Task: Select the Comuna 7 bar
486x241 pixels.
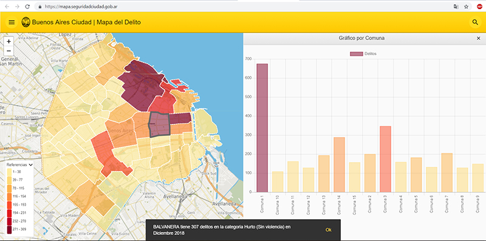Action: [447, 172]
